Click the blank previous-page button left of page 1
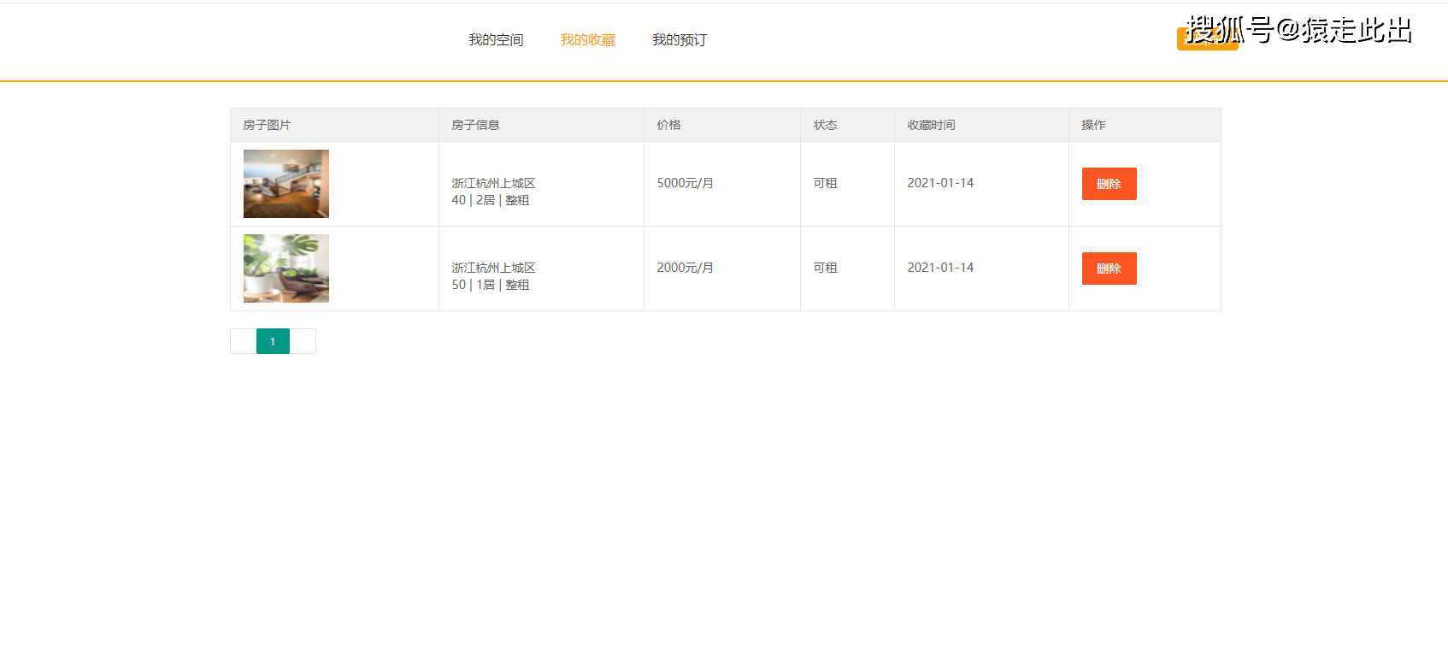The image size is (1448, 661). 244,341
